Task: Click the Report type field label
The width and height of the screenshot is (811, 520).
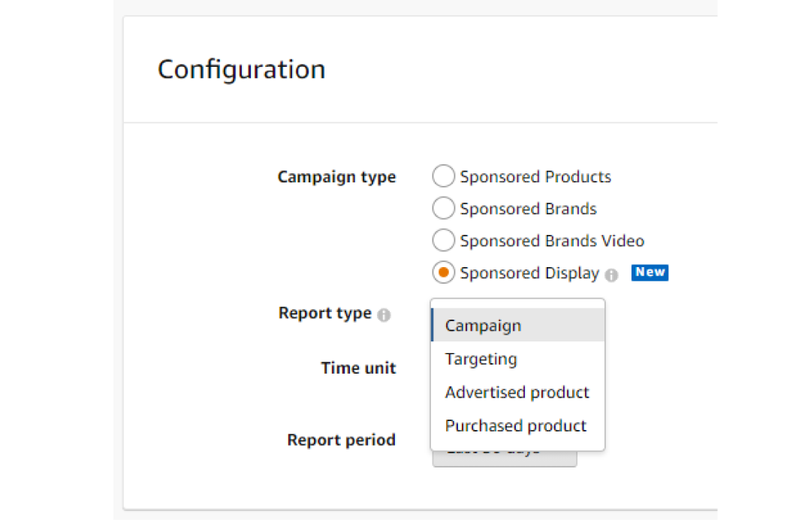Action: click(x=324, y=313)
